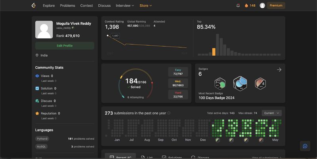
Task: Select the Python3 language tag
Action: [42, 138]
